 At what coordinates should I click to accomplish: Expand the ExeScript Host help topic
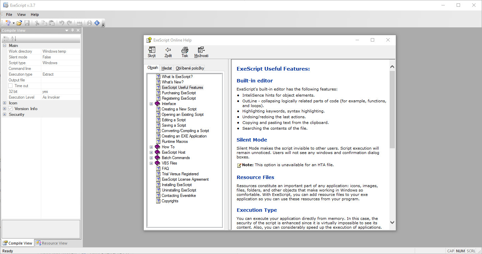pos(151,152)
